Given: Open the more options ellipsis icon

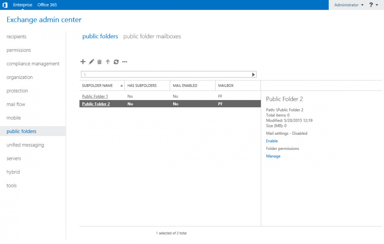Looking at the screenshot, I should coord(125,62).
